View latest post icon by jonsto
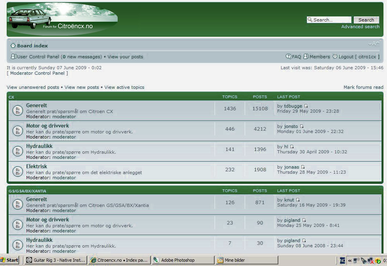387x266 pixels. pyautogui.click(x=302, y=126)
